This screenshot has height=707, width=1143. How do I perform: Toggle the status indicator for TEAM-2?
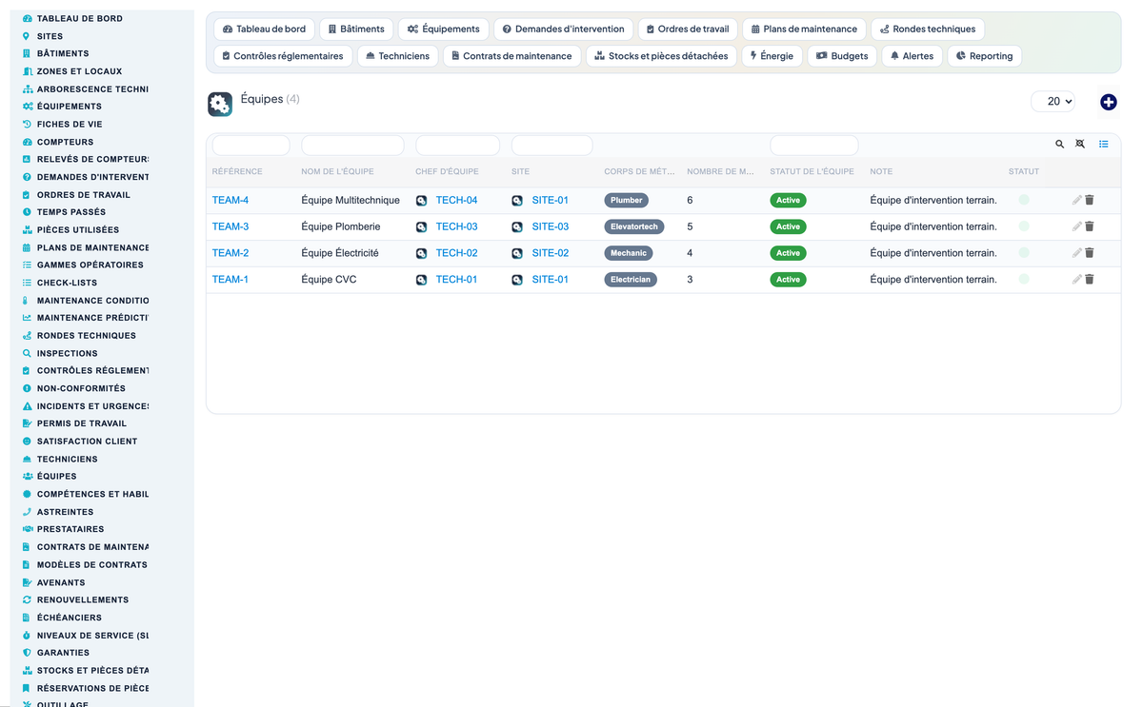(1024, 253)
